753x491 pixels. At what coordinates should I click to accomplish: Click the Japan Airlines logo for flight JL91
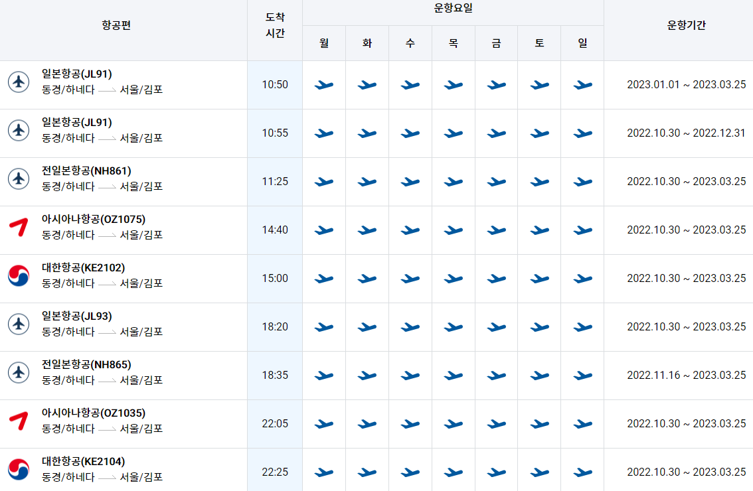pos(19,84)
